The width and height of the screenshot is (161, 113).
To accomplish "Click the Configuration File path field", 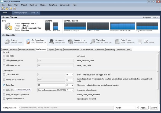I will click(x=66, y=108).
